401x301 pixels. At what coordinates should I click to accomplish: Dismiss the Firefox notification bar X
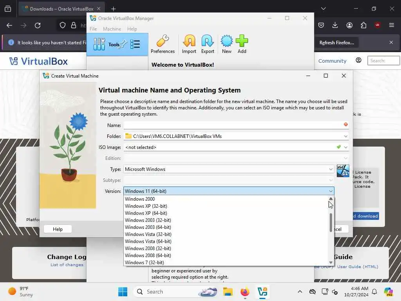click(391, 42)
